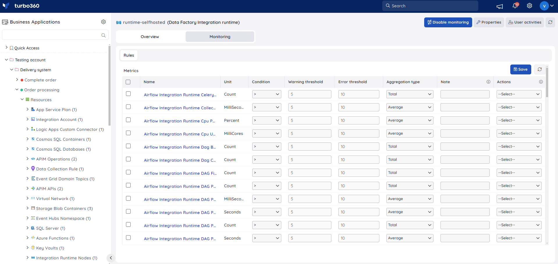The height and width of the screenshot is (264, 558).
Task: Open the Properties button
Action: point(489,22)
